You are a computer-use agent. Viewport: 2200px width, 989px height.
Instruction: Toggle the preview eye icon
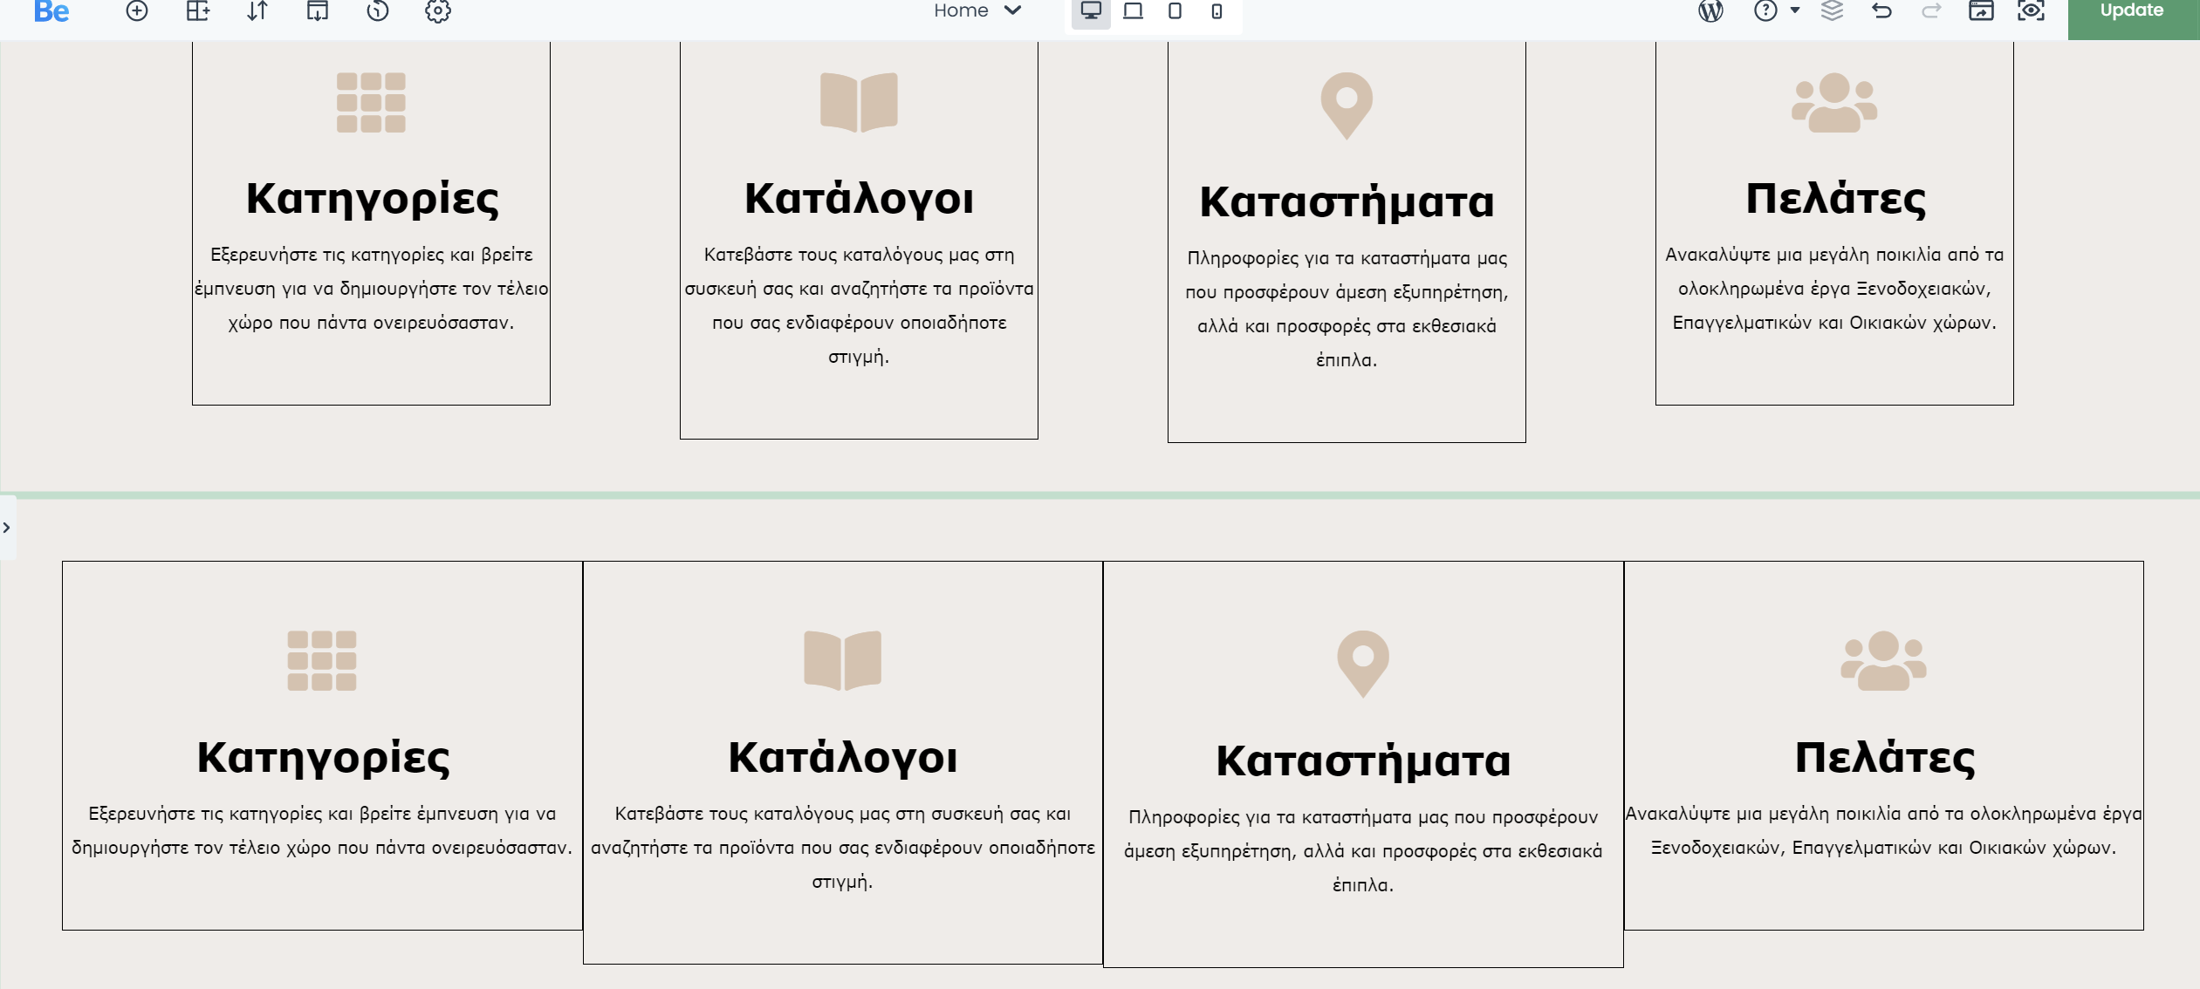[x=2031, y=10]
